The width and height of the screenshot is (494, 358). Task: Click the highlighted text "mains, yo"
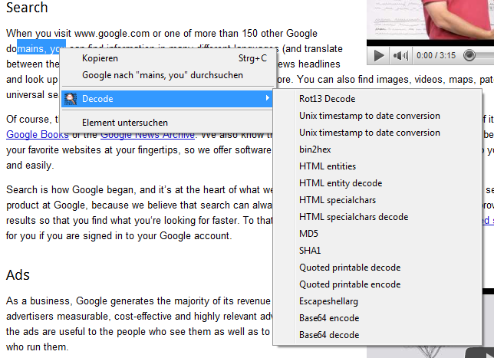point(41,48)
